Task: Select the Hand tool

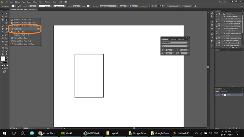Action: 3,54
